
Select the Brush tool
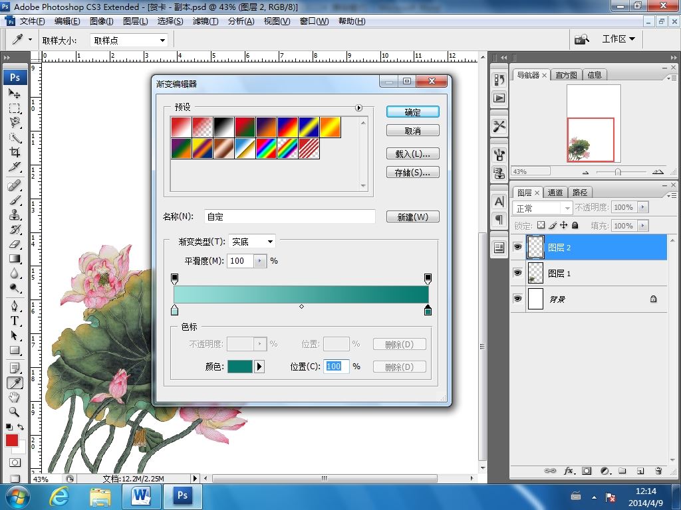[x=15, y=201]
